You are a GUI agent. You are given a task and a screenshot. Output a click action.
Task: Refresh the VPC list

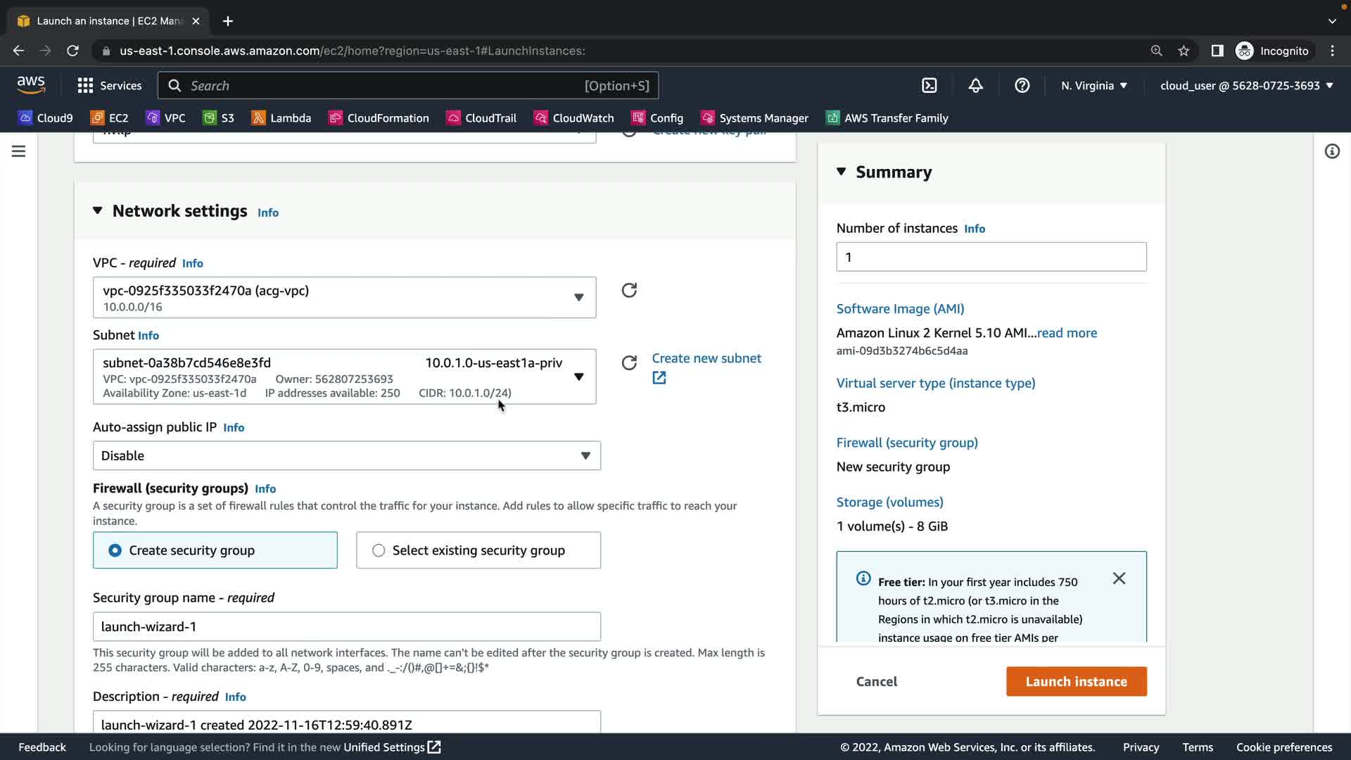(629, 291)
